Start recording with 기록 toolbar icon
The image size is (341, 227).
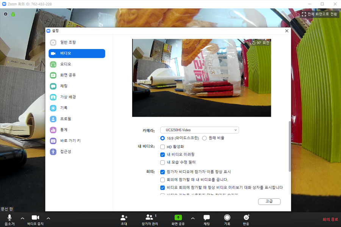(227, 218)
